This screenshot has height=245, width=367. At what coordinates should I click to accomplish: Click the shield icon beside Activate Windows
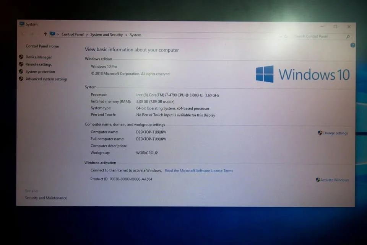click(x=317, y=180)
